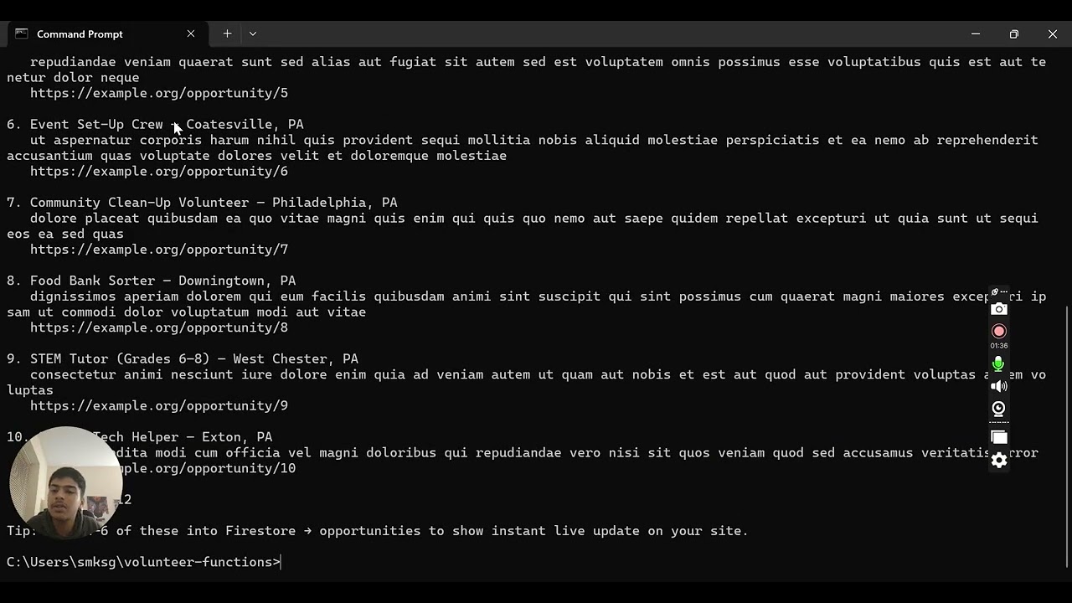Minimize the terminal window
Viewport: 1072px width, 603px height.
(975, 34)
